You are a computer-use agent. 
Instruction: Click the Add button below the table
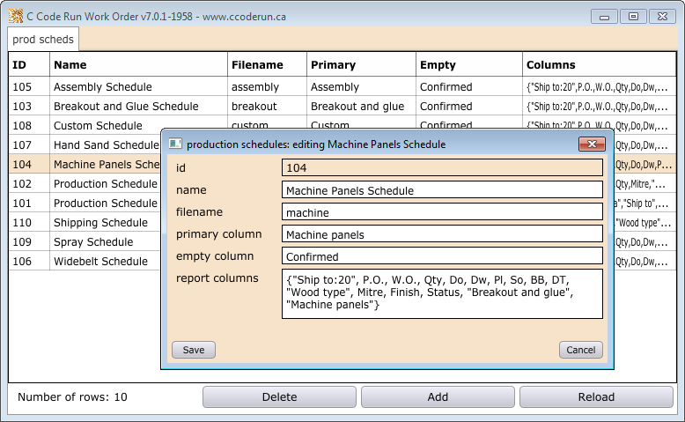(x=438, y=397)
